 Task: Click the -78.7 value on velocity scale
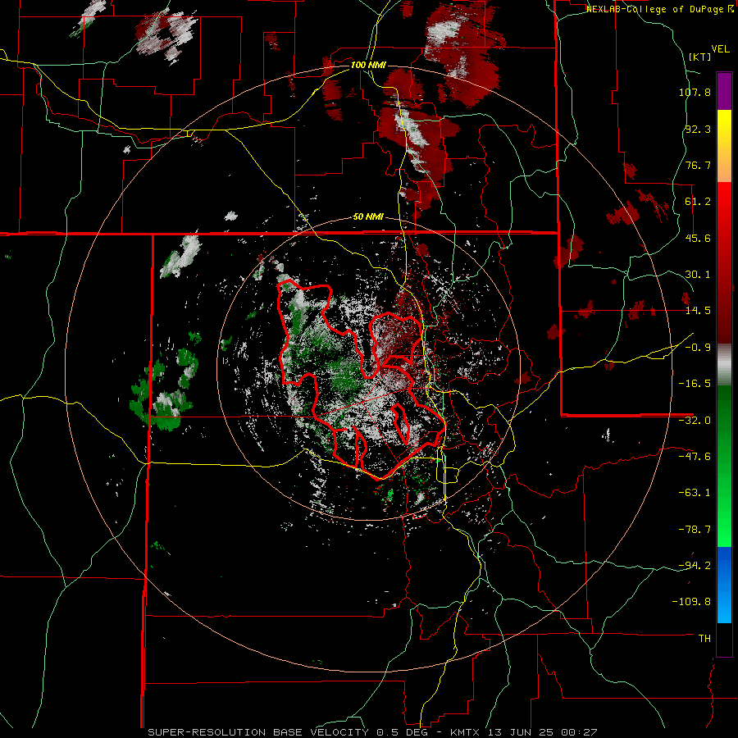(x=695, y=530)
